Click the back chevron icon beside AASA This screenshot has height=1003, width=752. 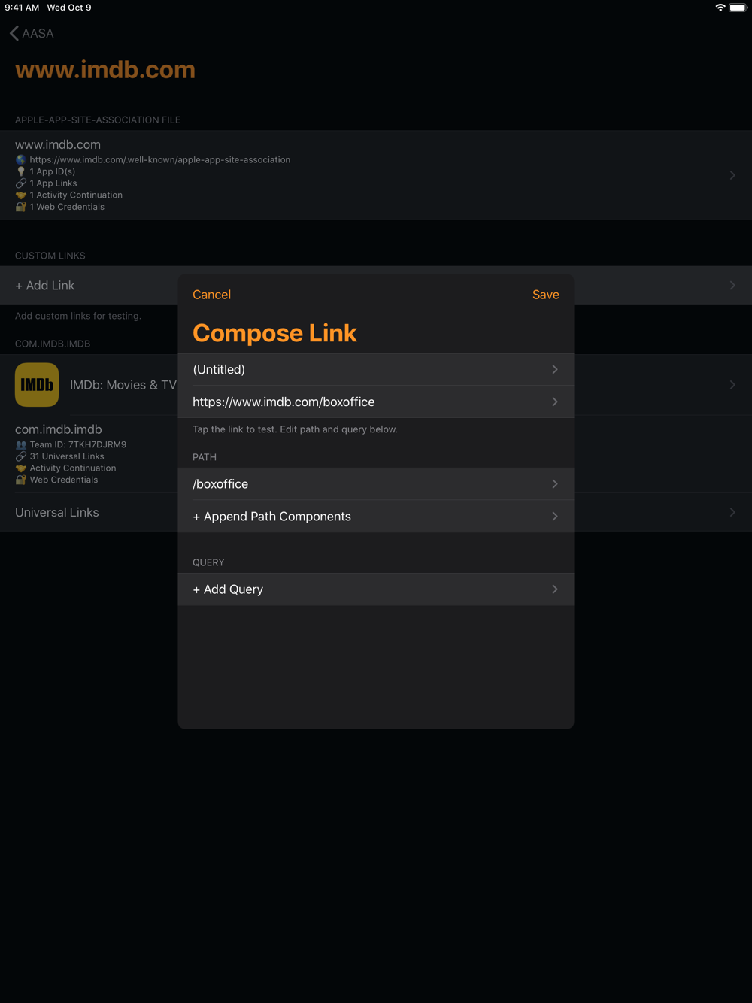pyautogui.click(x=14, y=33)
